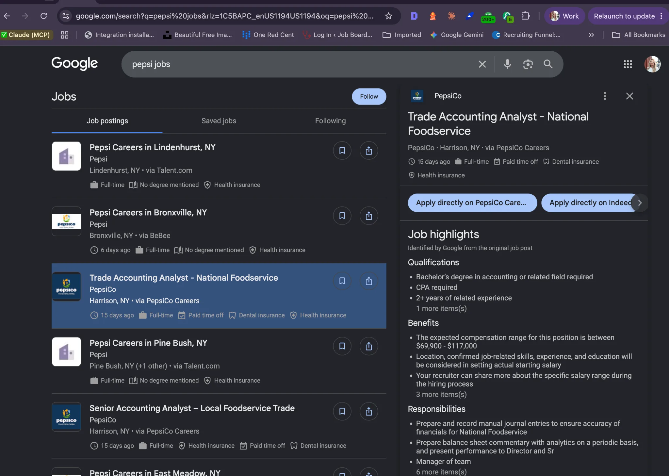Open the Google apps grid icon
Image resolution: width=669 pixels, height=476 pixels.
[x=628, y=64]
